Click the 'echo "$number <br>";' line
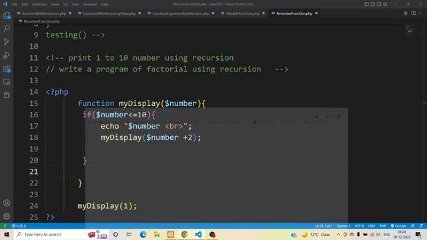Screen dimensions: 427x240 click(146, 126)
